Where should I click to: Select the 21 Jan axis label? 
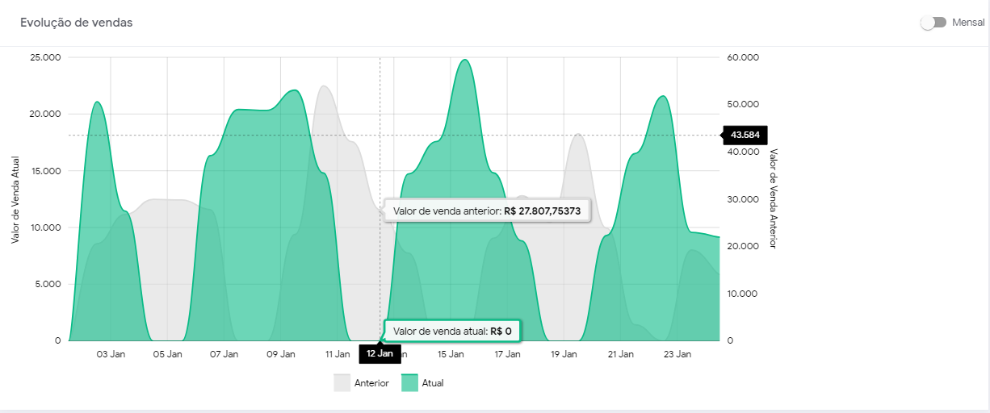[620, 354]
